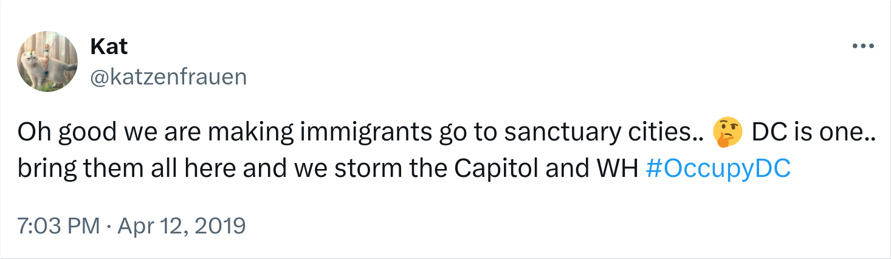
Task: Open the Kat display name link
Action: coord(109,46)
